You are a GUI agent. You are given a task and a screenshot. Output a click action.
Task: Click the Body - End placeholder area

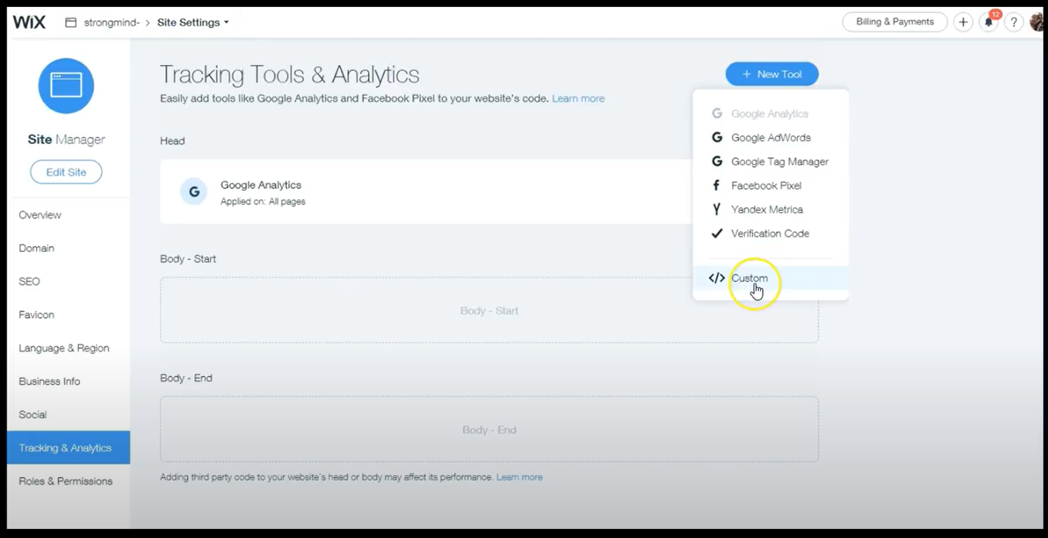point(489,429)
